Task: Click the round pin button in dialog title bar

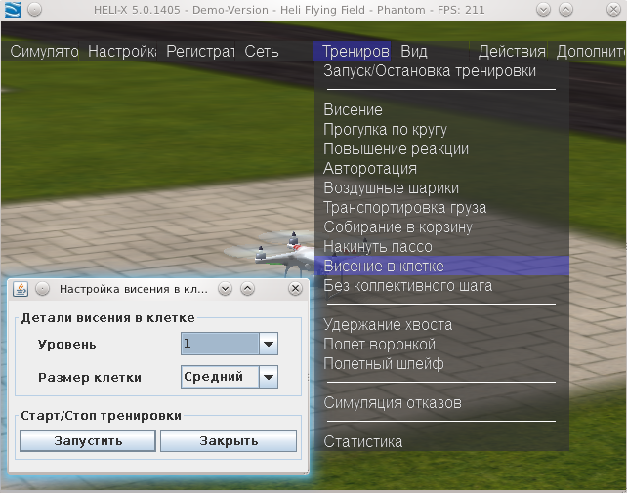Action: (42, 288)
